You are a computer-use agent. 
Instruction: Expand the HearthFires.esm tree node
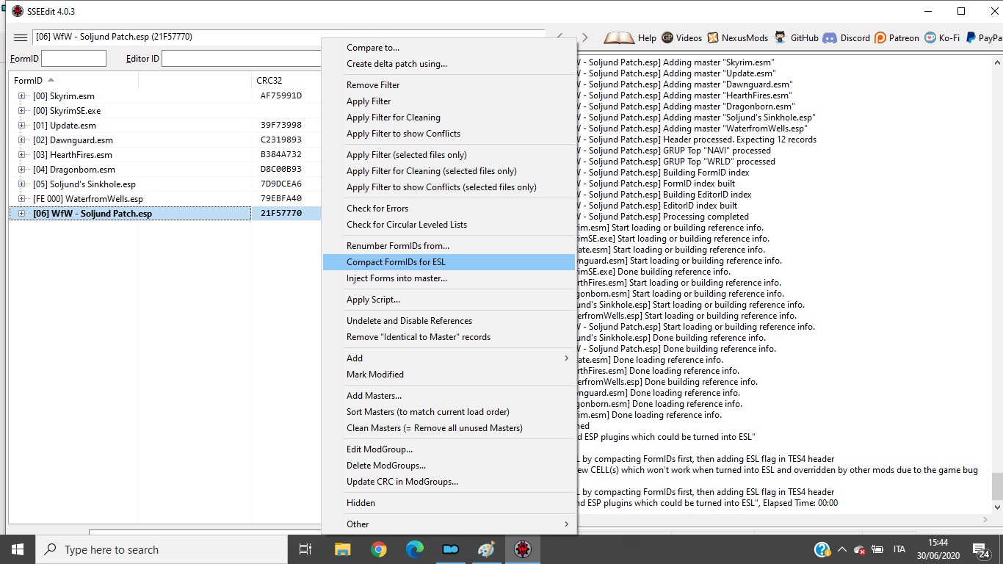[x=22, y=155]
